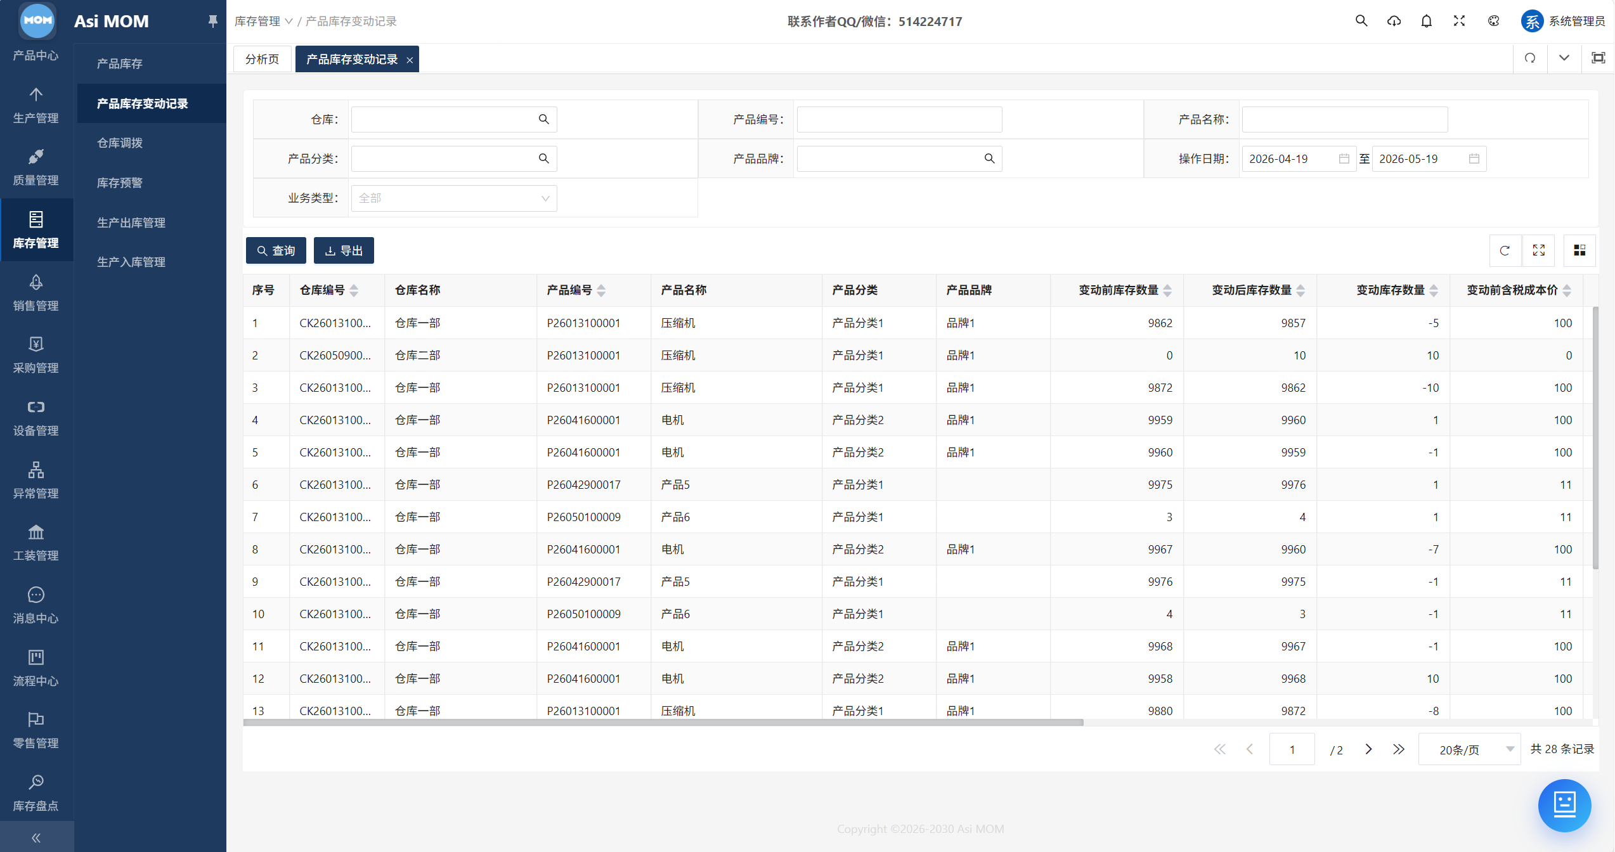Expand the 库存管理 breadcrumb dropdown
This screenshot has width=1615, height=852.
(x=263, y=22)
